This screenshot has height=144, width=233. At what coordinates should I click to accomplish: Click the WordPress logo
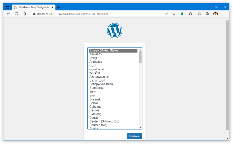point(114,30)
